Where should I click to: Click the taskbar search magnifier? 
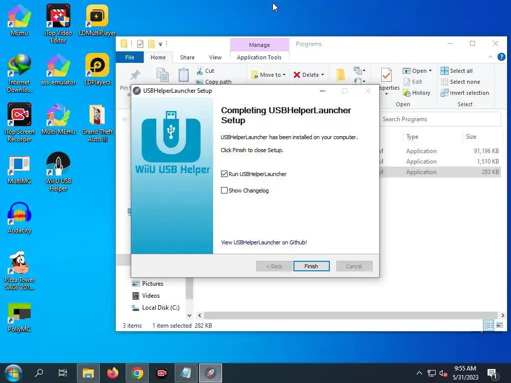coord(39,373)
